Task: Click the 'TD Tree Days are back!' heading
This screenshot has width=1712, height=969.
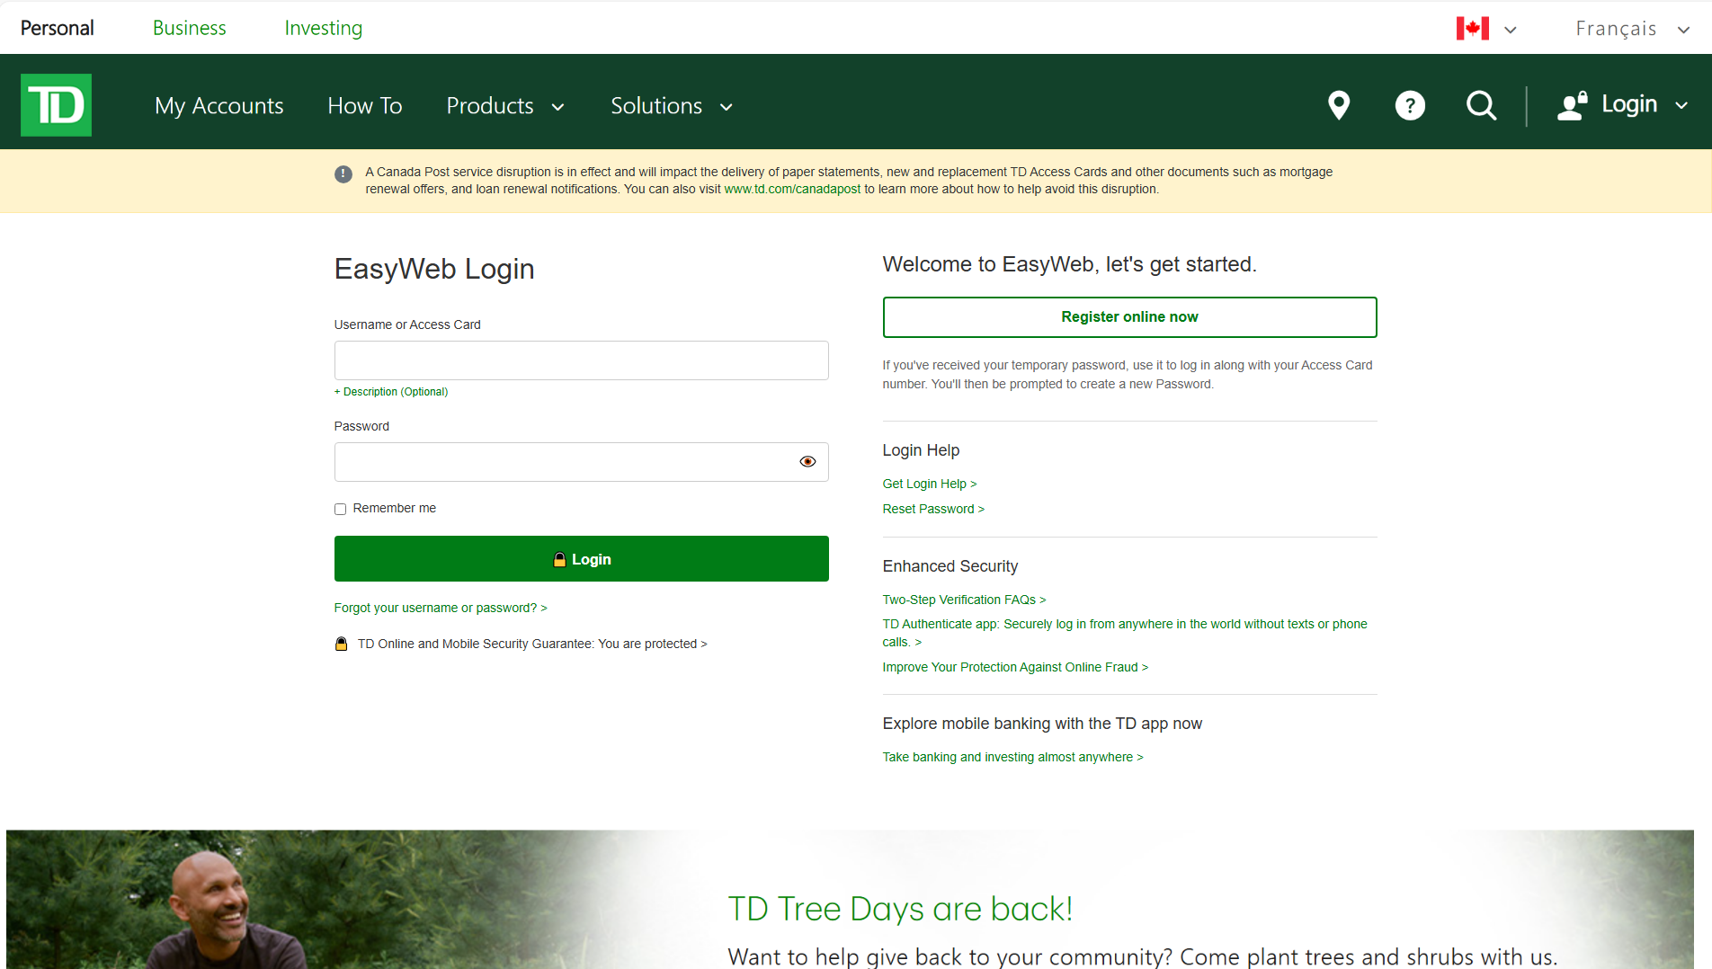Action: 900,909
